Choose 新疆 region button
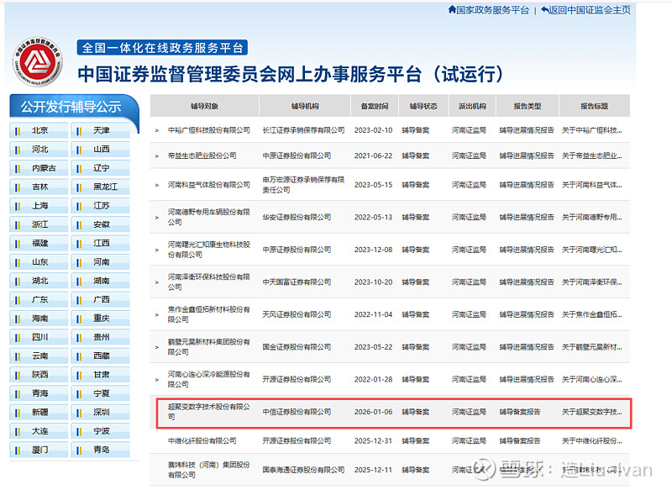The height and width of the screenshot is (490, 672). pos(39,413)
